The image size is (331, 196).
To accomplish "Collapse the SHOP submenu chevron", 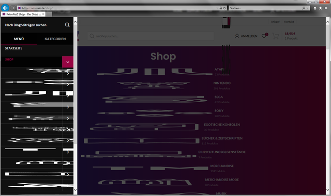I will 68,62.
